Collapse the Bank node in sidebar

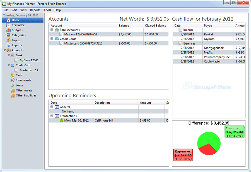click(x=9, y=55)
